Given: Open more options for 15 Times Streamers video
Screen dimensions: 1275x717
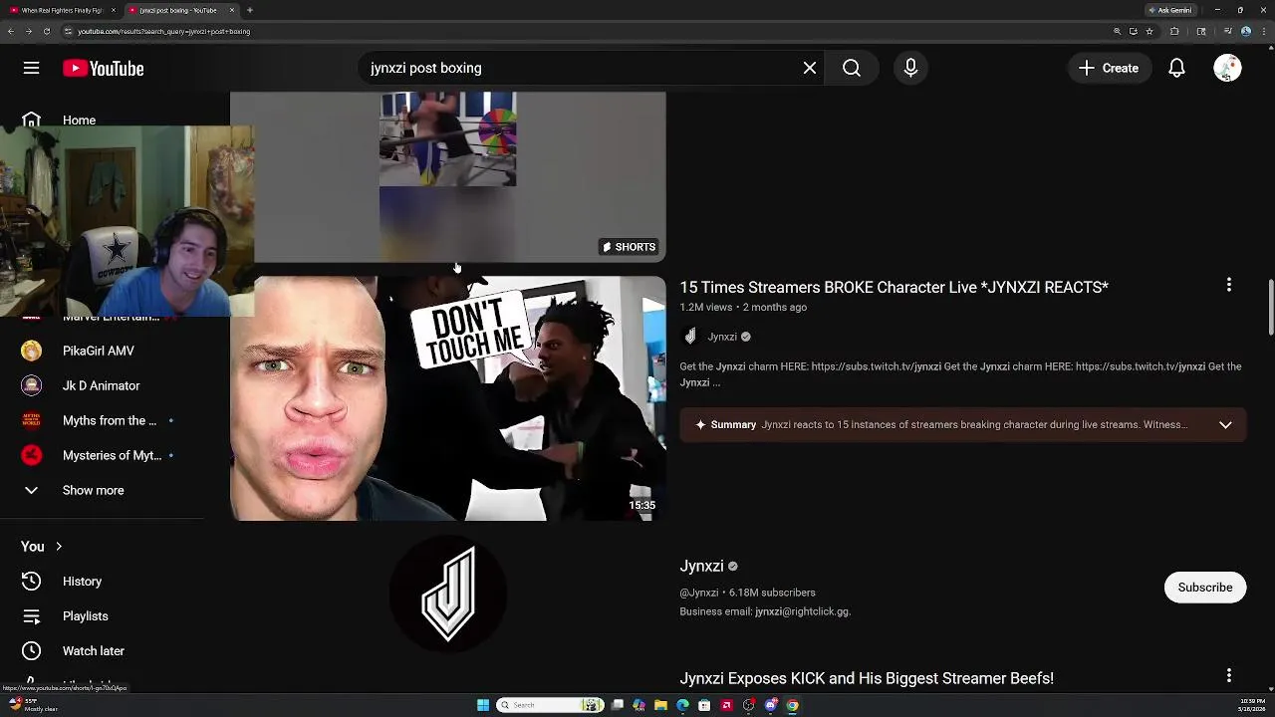Looking at the screenshot, I should coord(1229,285).
